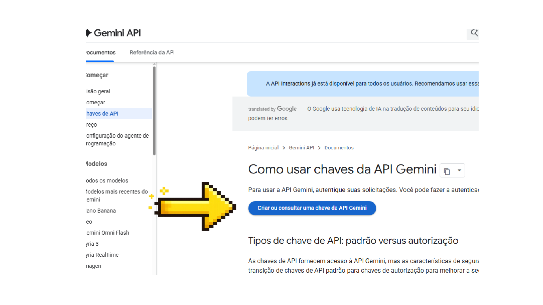Image resolution: width=543 pixels, height=305 pixels.
Task: Click the Começar section heading in sidebar
Action: point(97,75)
